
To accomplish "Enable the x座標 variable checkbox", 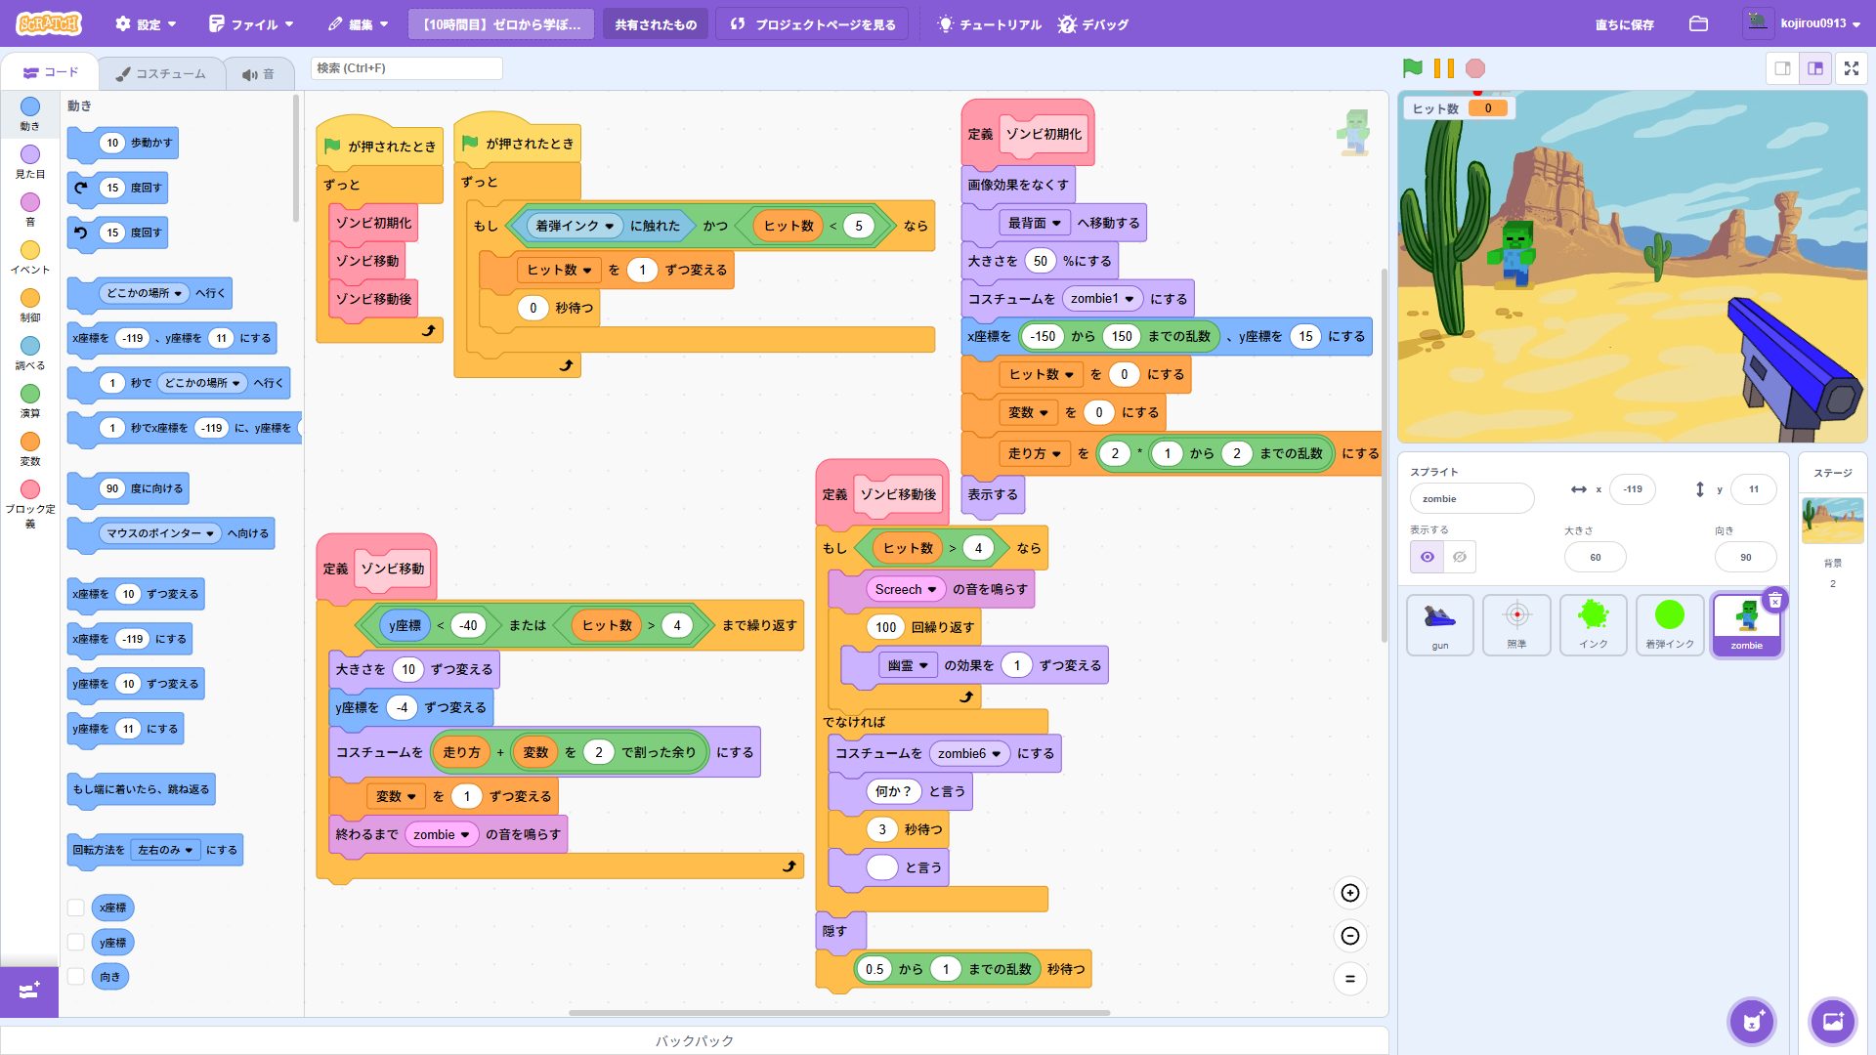I will tap(75, 907).
